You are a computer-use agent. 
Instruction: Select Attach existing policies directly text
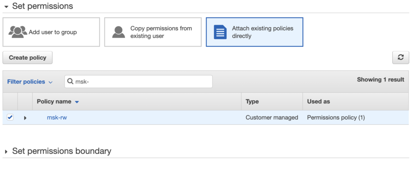[262, 32]
